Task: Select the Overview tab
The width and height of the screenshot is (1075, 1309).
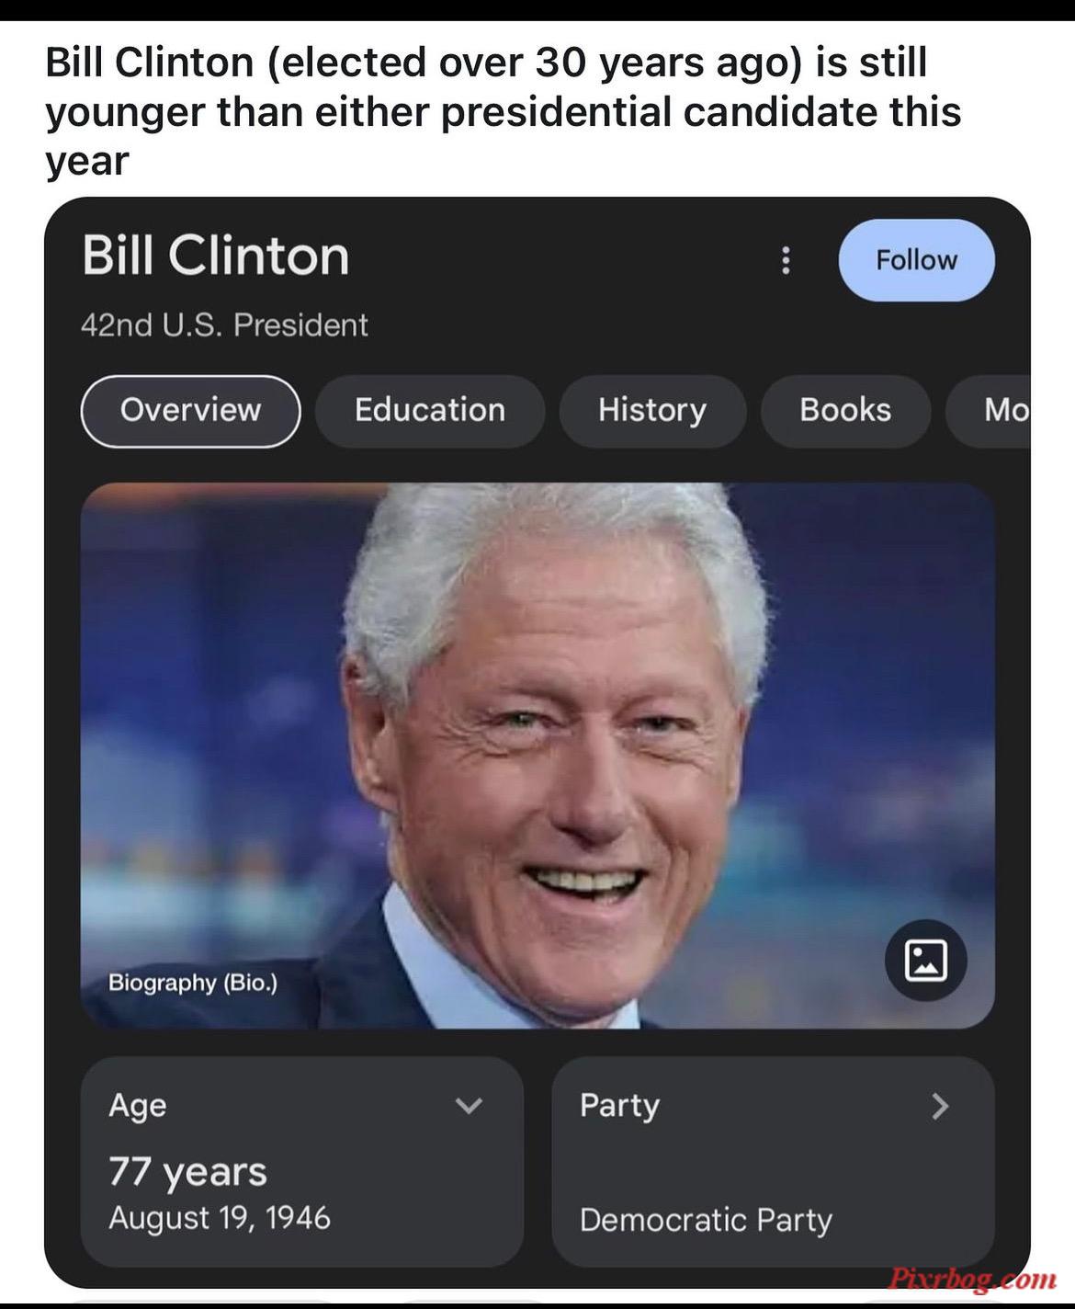Action: [x=191, y=410]
